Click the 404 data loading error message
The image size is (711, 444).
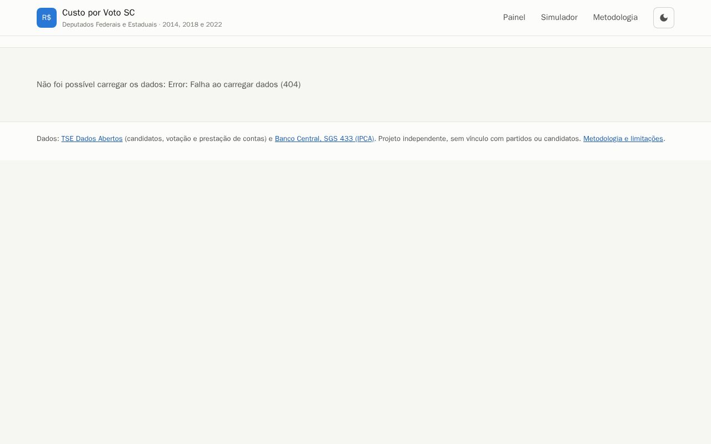point(169,84)
